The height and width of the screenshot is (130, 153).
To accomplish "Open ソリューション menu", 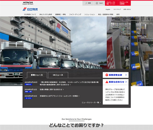I will click(90, 14).
